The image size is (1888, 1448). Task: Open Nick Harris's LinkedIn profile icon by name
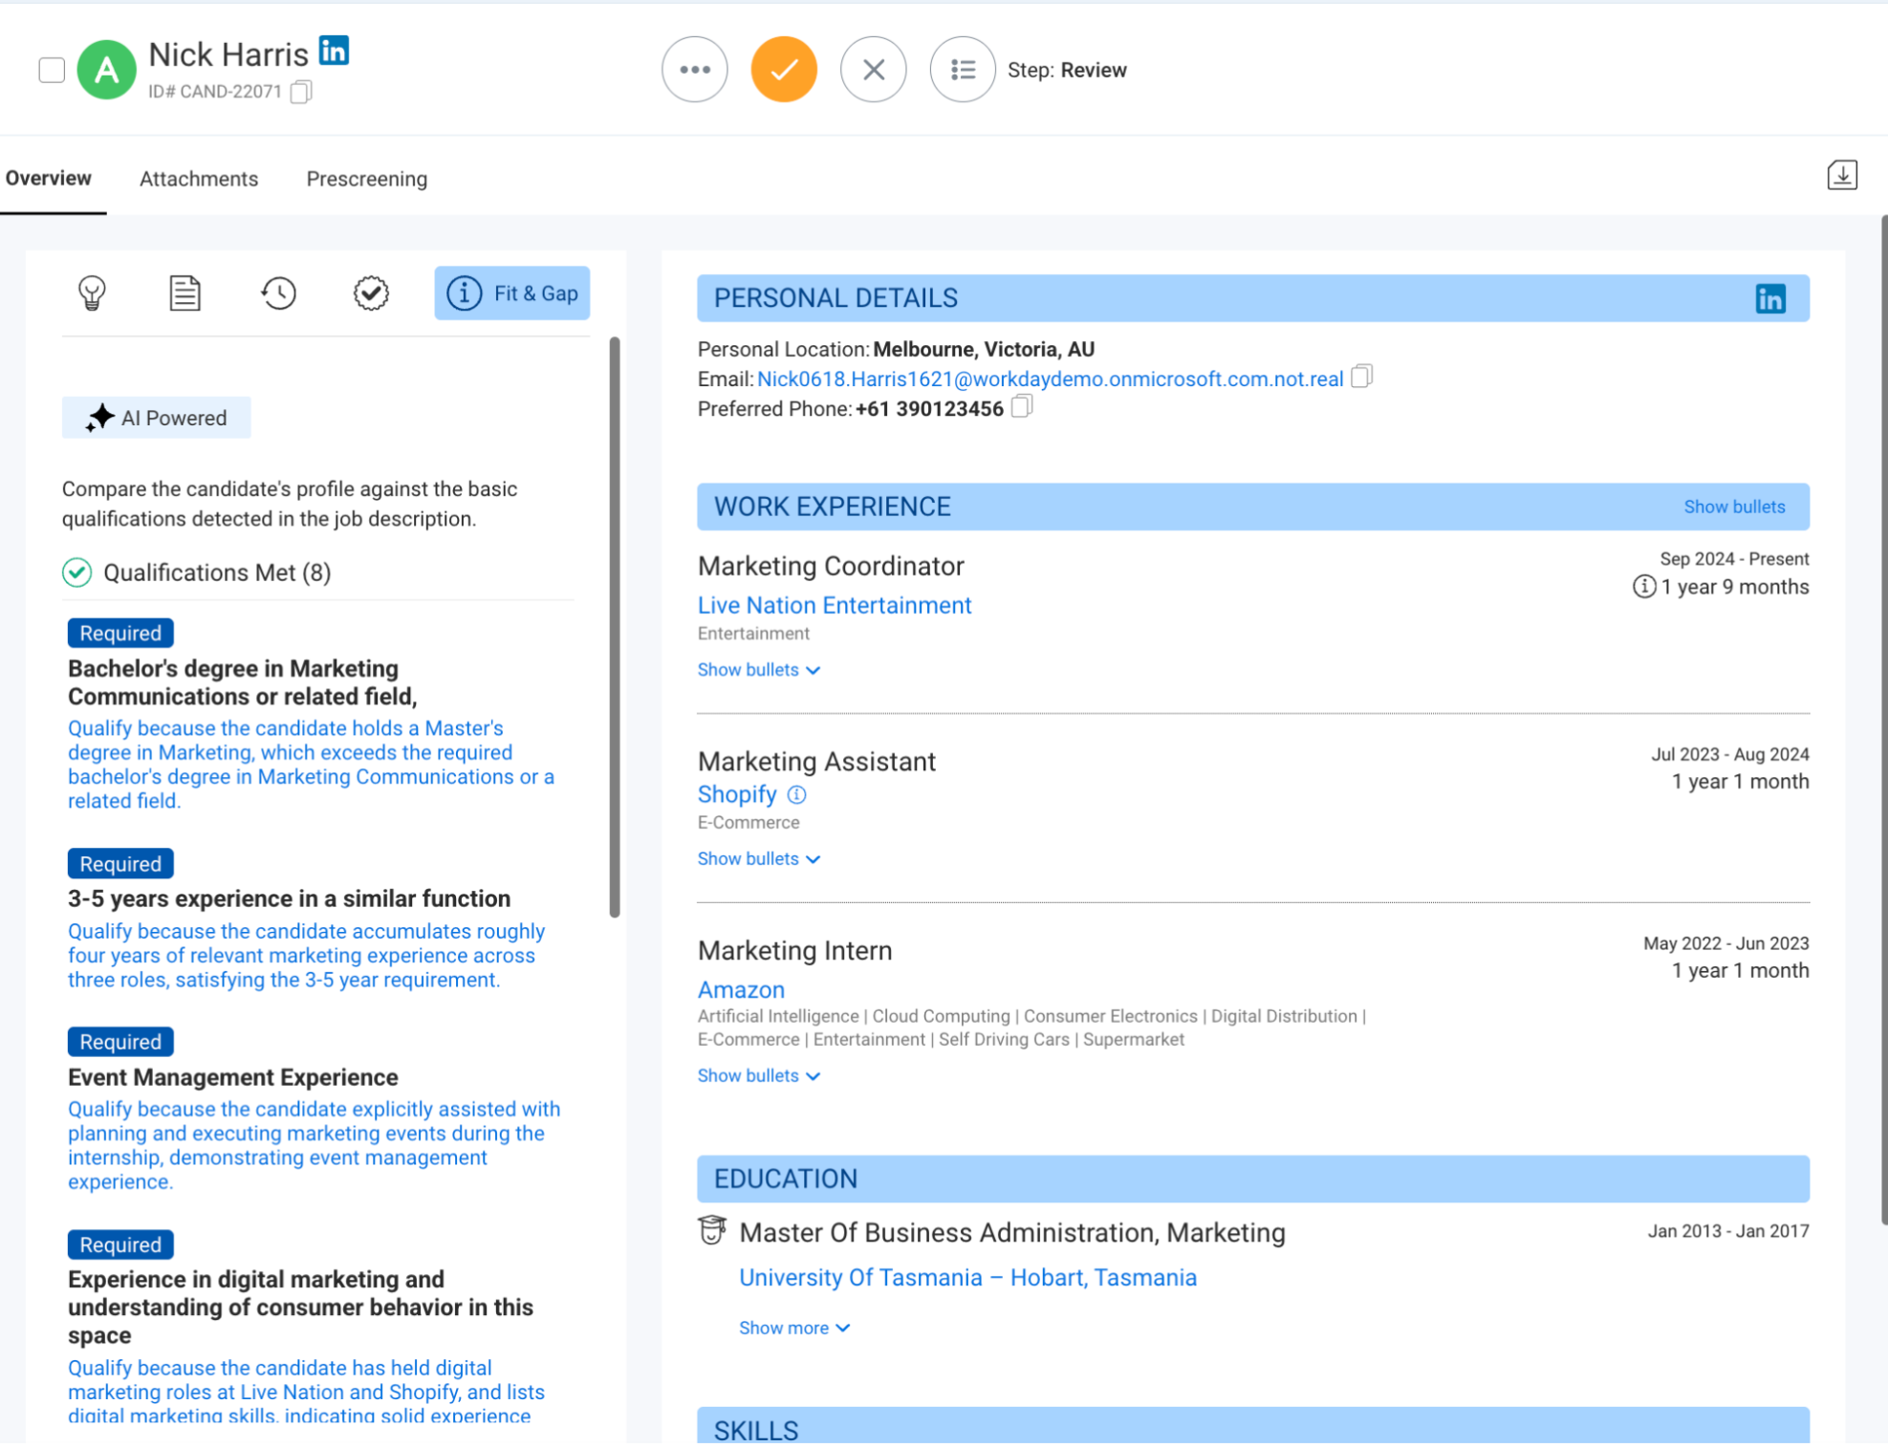click(x=334, y=51)
